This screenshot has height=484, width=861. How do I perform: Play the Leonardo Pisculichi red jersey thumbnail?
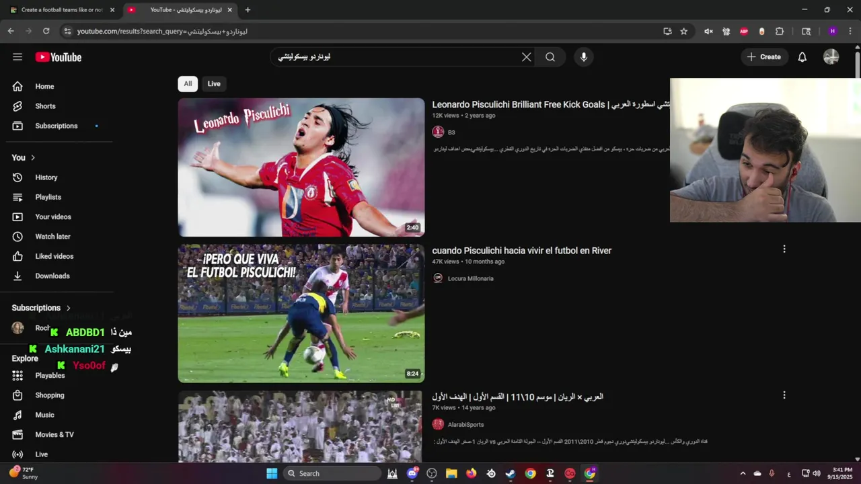pos(301,167)
